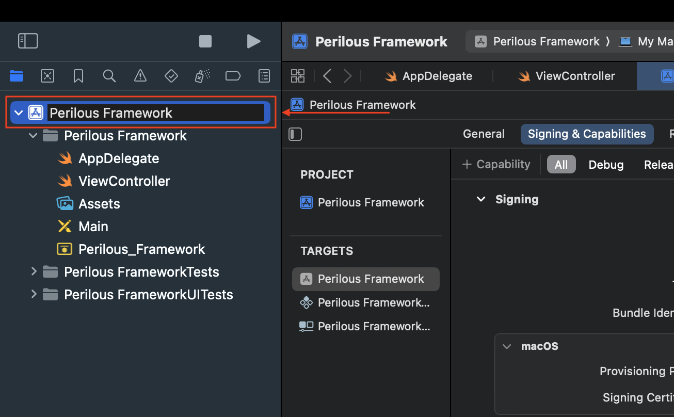The height and width of the screenshot is (417, 674).
Task: Open the Report navigator
Action: (264, 76)
